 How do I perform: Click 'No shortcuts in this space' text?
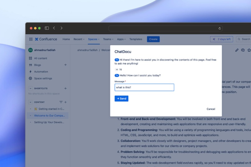click(x=44, y=94)
